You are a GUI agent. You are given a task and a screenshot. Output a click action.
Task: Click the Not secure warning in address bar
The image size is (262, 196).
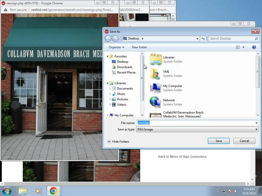coord(15,10)
